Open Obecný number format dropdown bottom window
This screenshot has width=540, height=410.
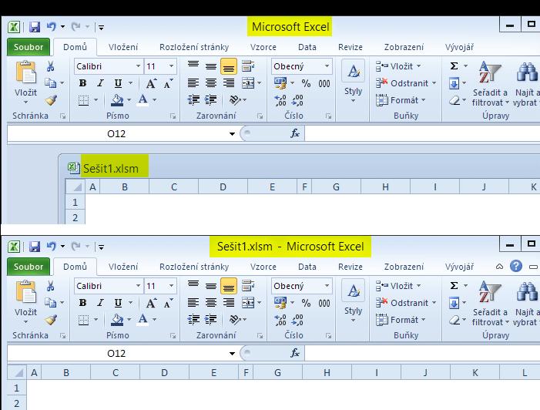click(x=327, y=285)
